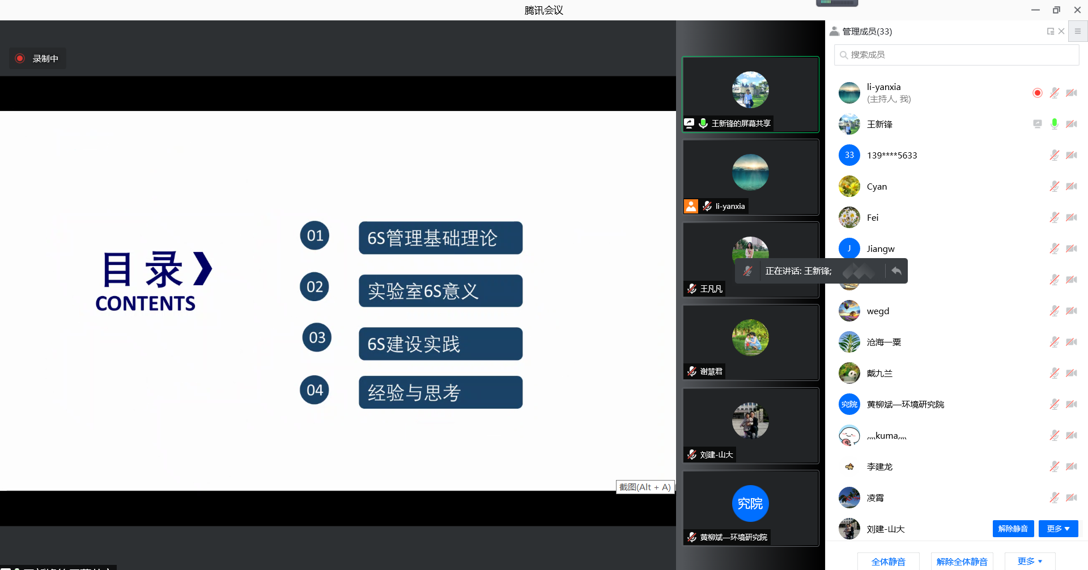Click the 录制中 recording status indicator
The height and width of the screenshot is (570, 1088).
37,58
